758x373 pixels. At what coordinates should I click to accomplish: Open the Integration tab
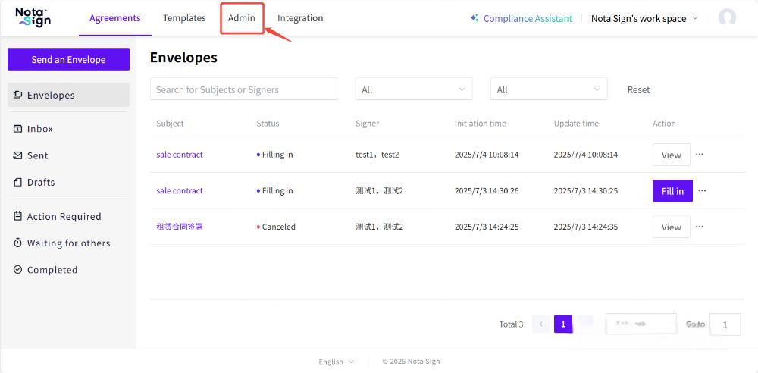tap(300, 18)
